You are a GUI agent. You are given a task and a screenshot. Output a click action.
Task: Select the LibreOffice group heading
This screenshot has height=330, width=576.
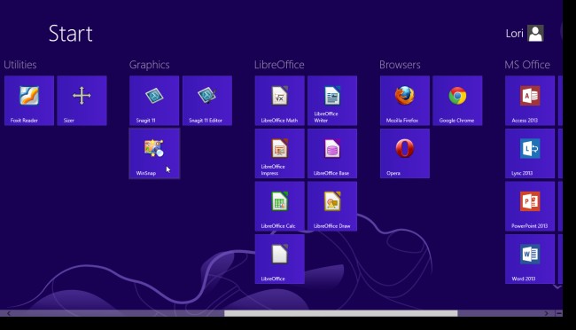tap(279, 65)
